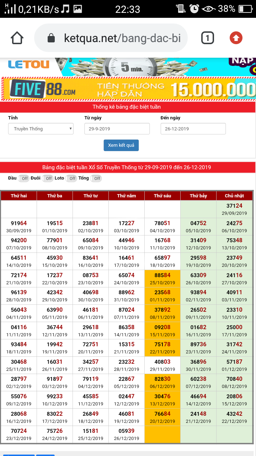Viewport: 256px width, 456px height.
Task: Open the Tỉnh dropdown Truyền Thống
Action: coord(41,129)
